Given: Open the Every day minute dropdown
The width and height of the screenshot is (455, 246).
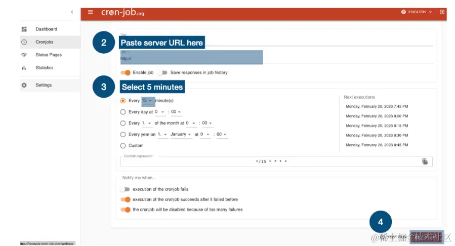Looking at the screenshot, I should (x=176, y=112).
